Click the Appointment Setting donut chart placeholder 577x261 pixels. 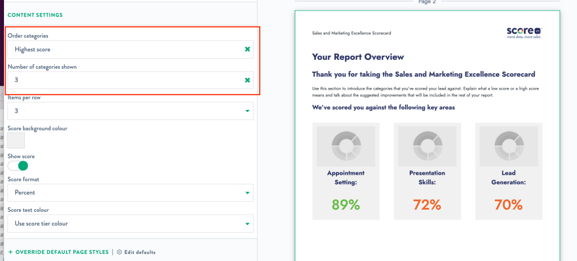[x=346, y=147]
